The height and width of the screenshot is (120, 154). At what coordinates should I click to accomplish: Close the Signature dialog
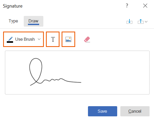145,6
